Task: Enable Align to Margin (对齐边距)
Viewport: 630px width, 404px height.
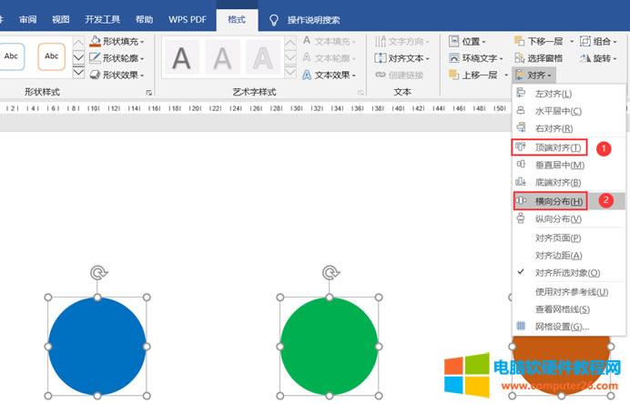Action: pyautogui.click(x=569, y=255)
